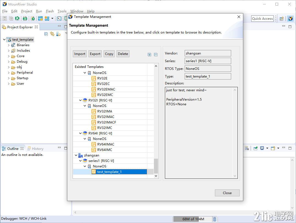Click the Delete button
Image resolution: width=296 pixels, height=223 pixels.
pos(123,54)
